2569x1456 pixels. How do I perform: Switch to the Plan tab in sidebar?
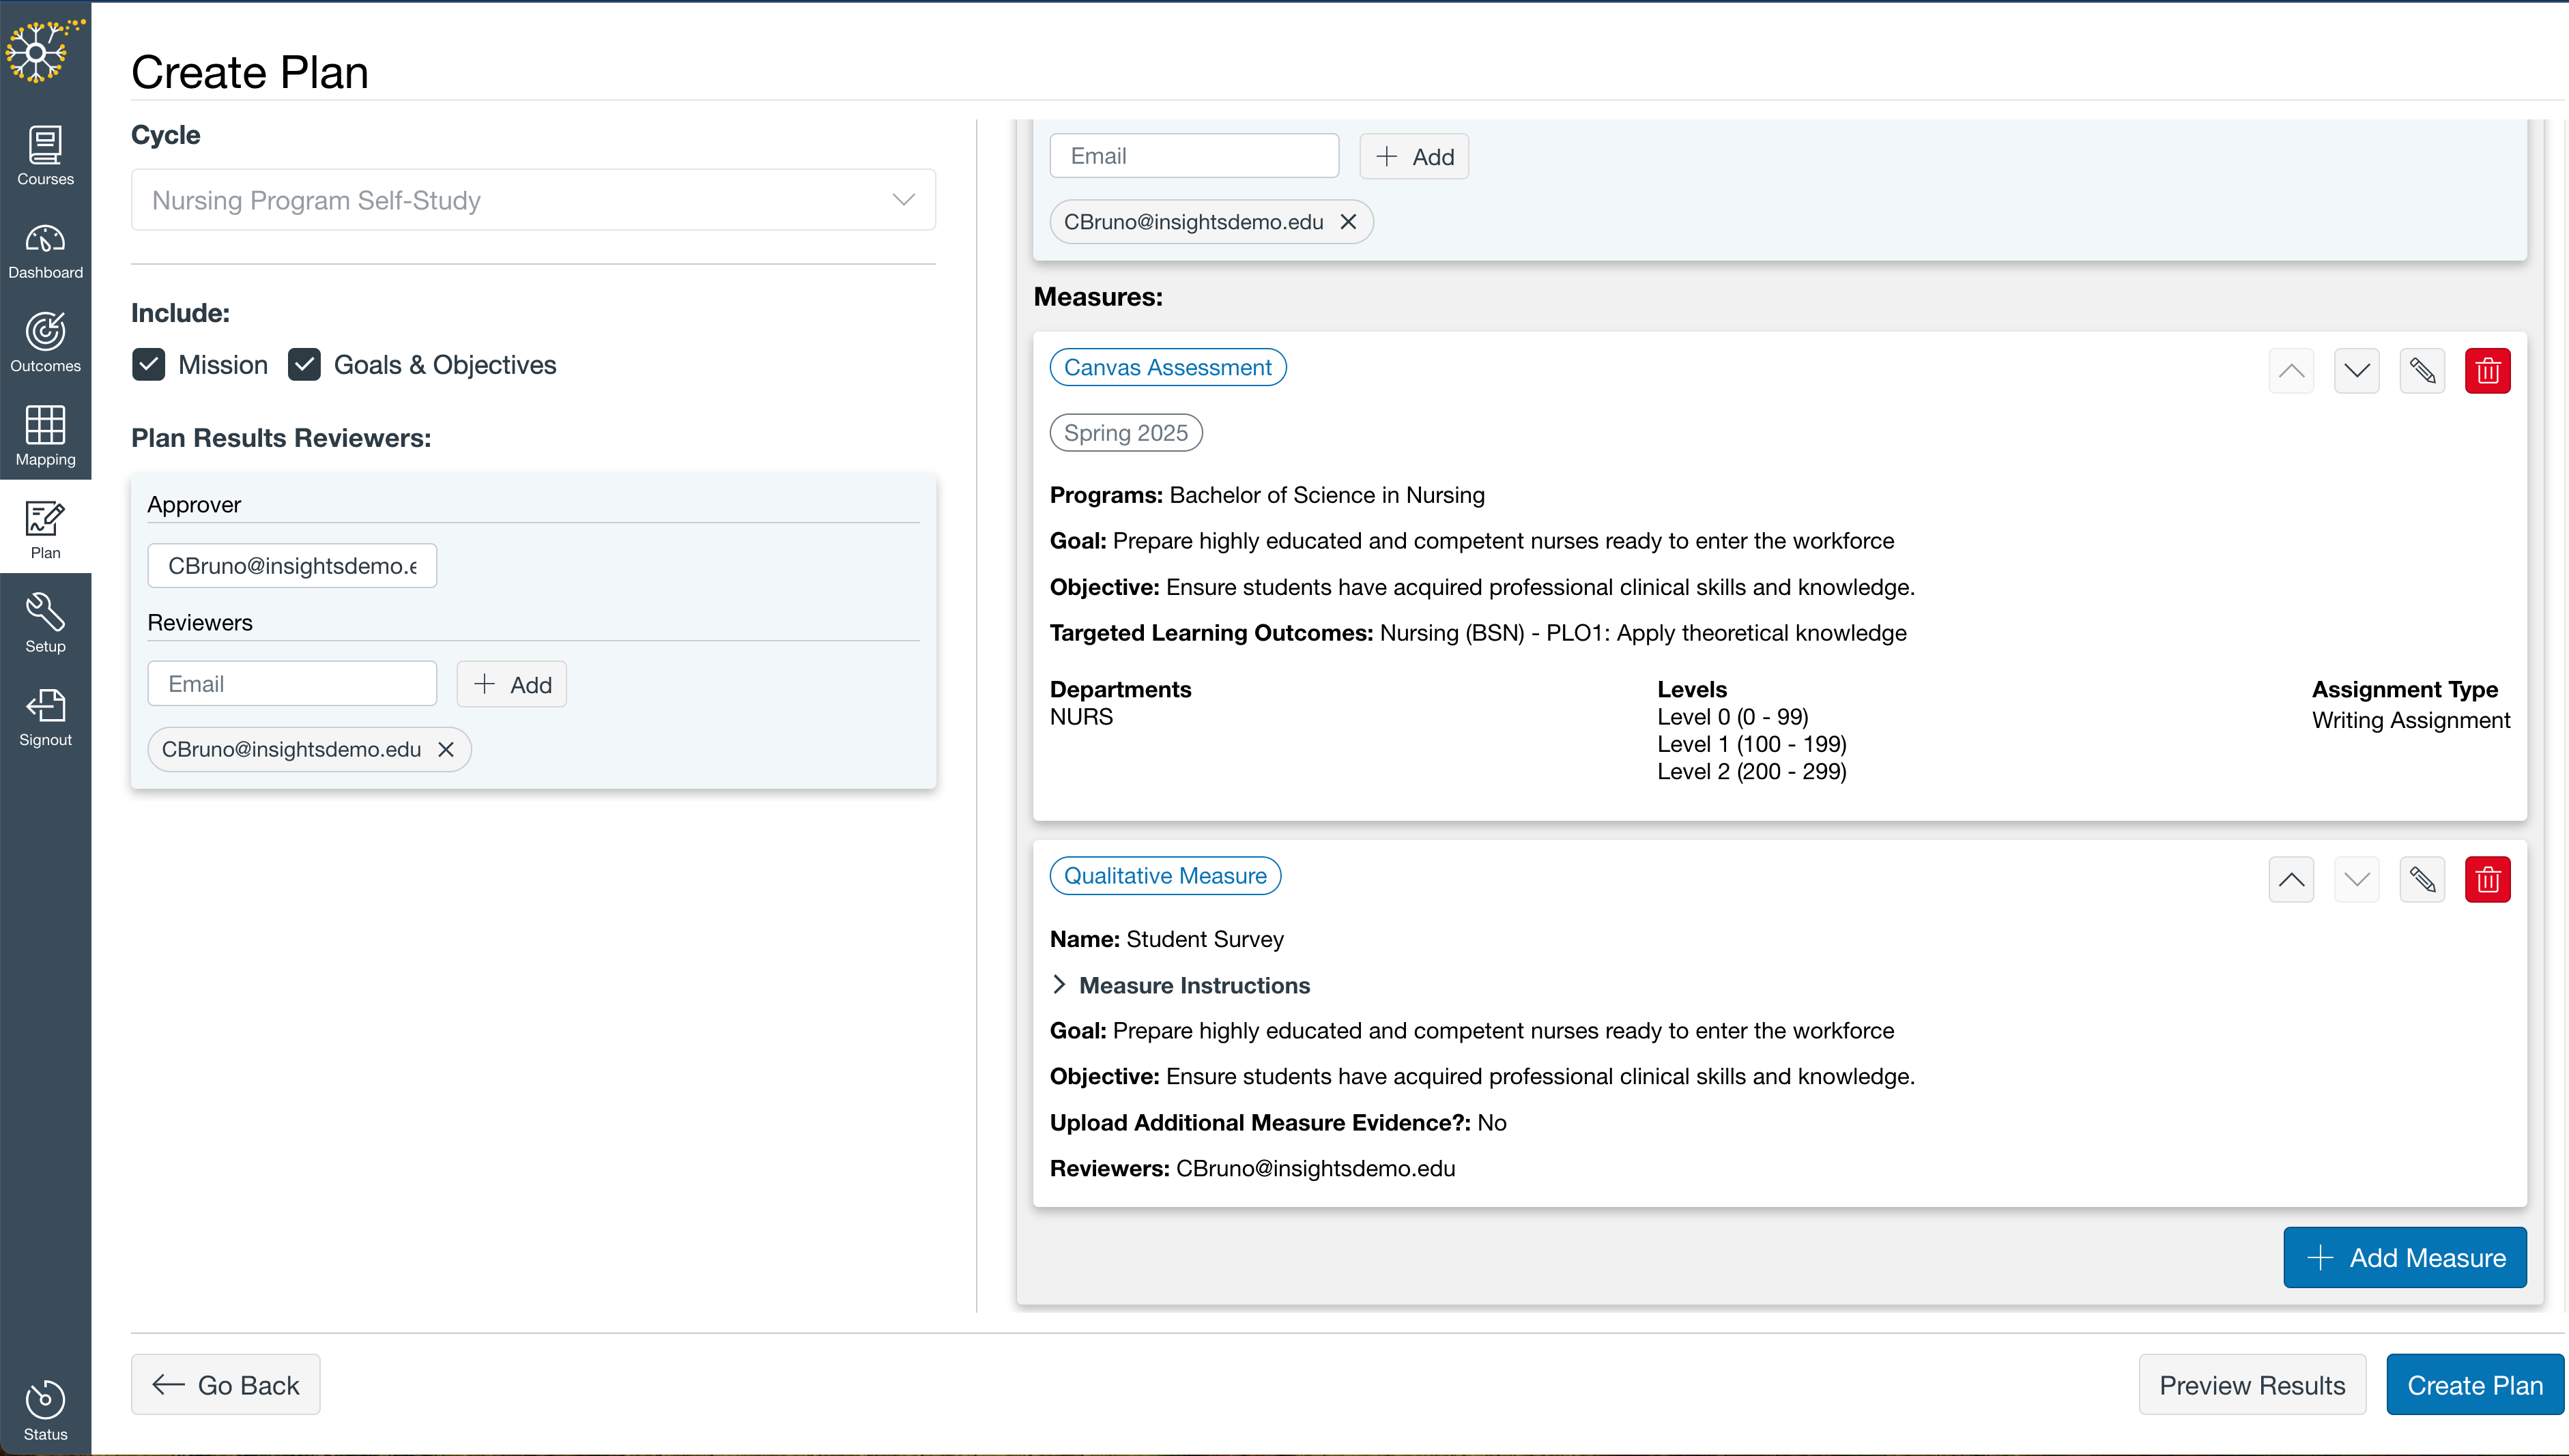tap(45, 527)
